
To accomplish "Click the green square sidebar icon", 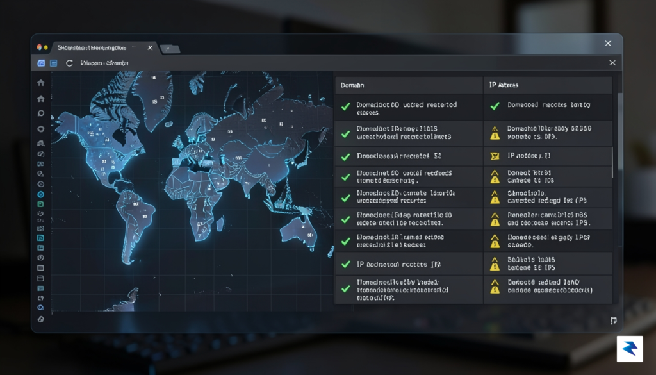I will tap(40, 204).
